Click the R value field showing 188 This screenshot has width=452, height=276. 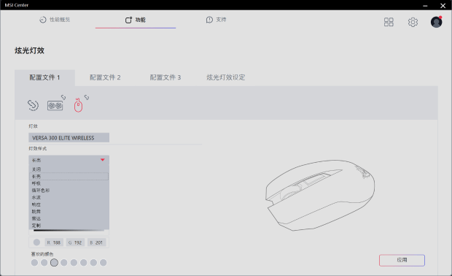click(x=54, y=242)
